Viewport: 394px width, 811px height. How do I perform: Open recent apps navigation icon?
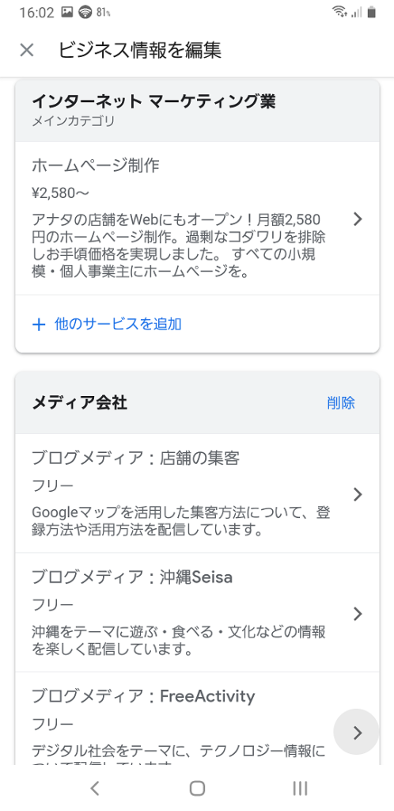[300, 788]
